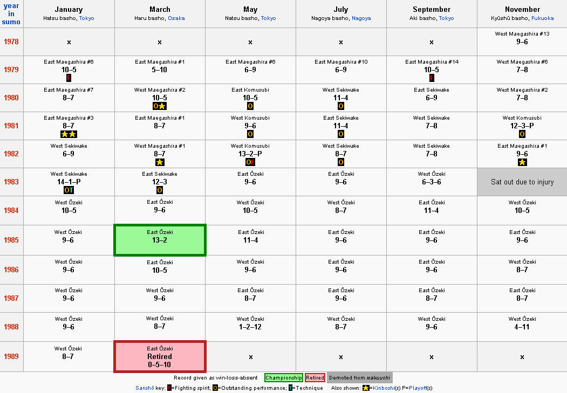Click the O icon under November 1981's 12–3–P
The height and width of the screenshot is (393, 567).
click(x=522, y=134)
